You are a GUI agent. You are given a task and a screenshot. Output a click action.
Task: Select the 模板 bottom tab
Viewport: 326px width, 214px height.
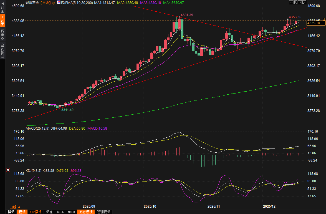coord(22,212)
